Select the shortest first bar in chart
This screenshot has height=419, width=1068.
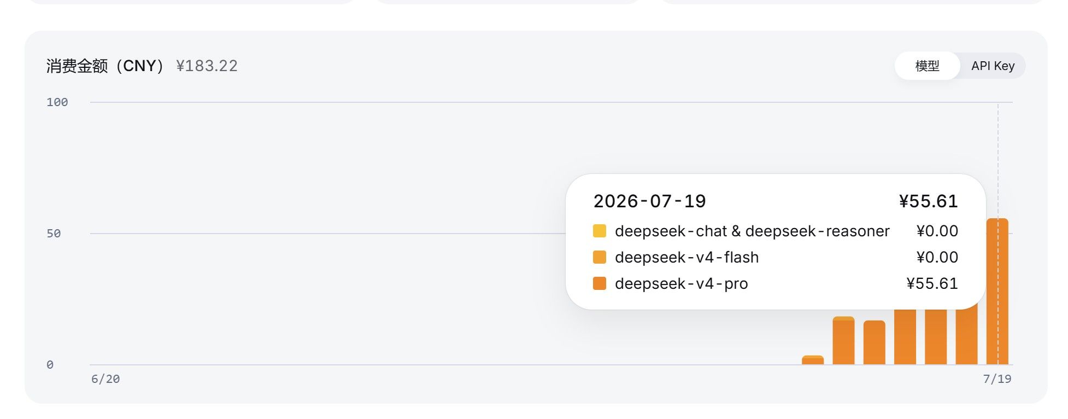(813, 360)
